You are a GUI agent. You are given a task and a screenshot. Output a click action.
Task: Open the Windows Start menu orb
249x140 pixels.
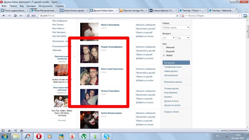[5, 136]
